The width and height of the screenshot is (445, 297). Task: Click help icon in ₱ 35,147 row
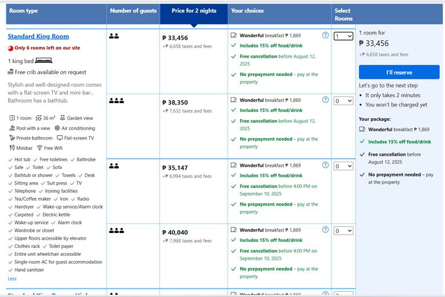point(325,166)
